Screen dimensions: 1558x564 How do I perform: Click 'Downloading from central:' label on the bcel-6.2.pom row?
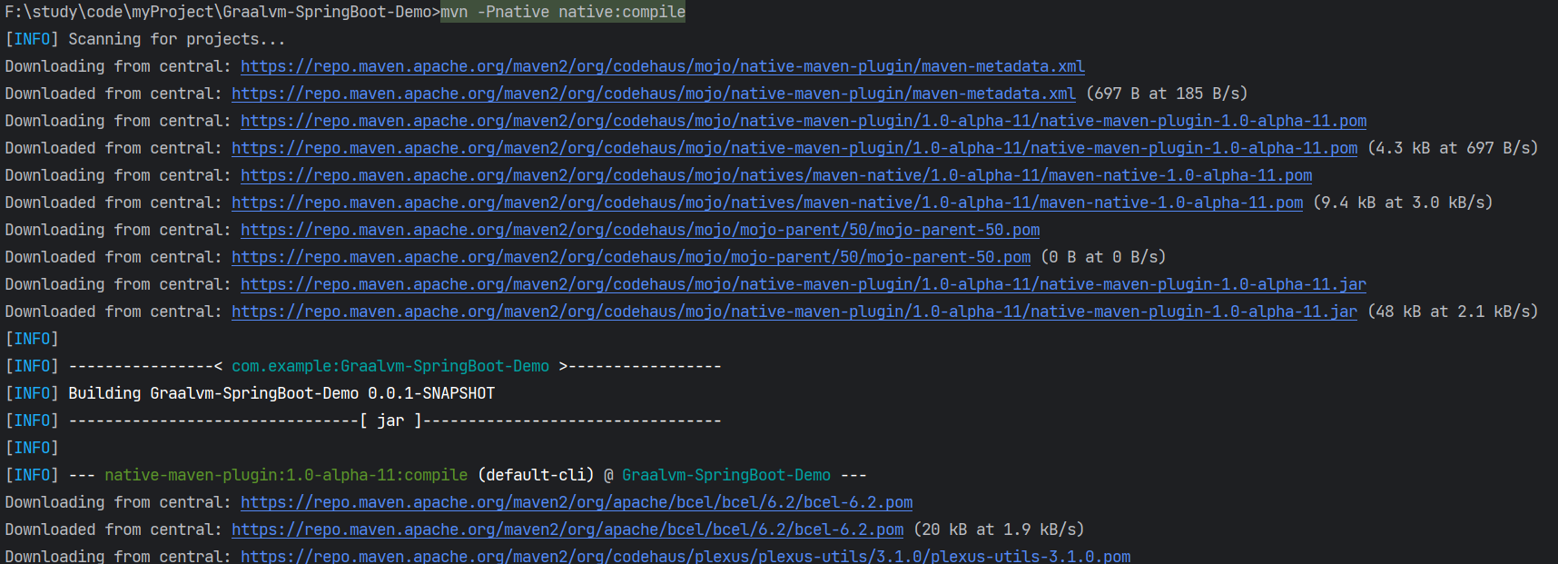click(118, 502)
